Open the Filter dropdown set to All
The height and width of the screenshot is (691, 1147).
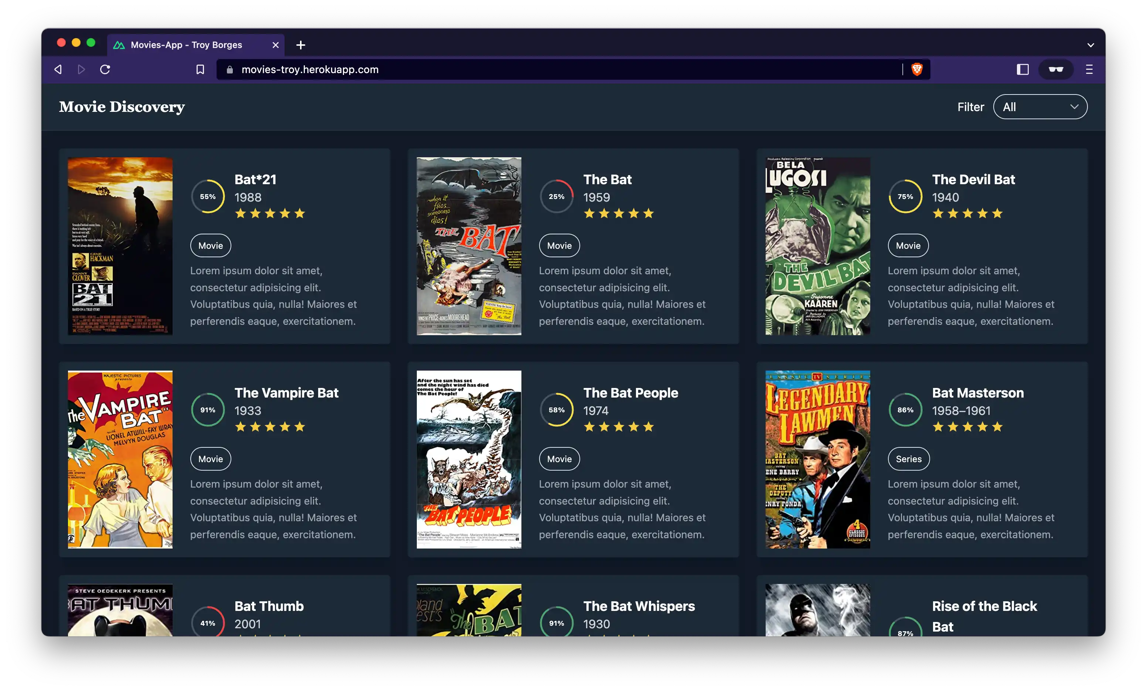(1040, 107)
